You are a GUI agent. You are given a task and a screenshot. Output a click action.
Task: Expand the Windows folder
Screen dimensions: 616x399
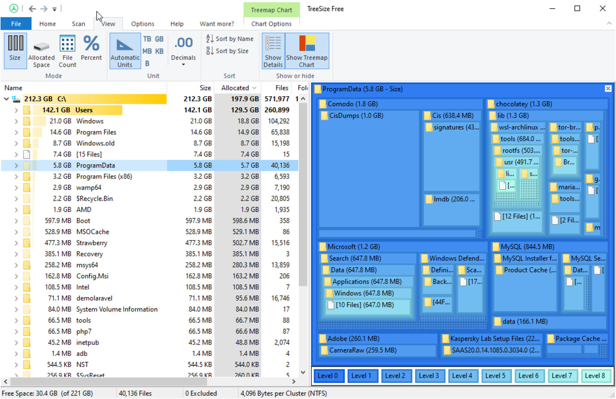pos(16,121)
